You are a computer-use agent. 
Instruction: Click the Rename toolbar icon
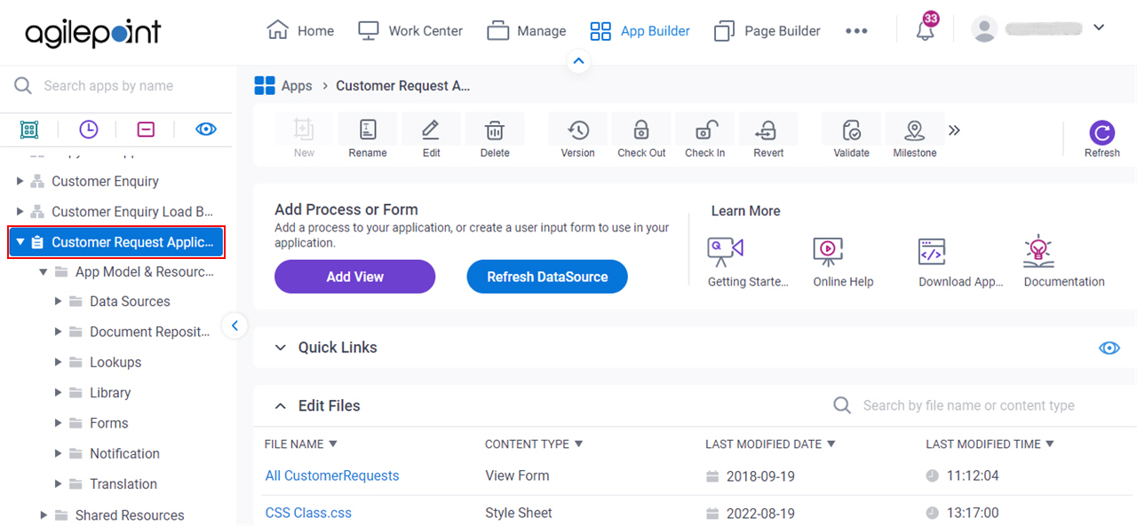[x=367, y=130]
